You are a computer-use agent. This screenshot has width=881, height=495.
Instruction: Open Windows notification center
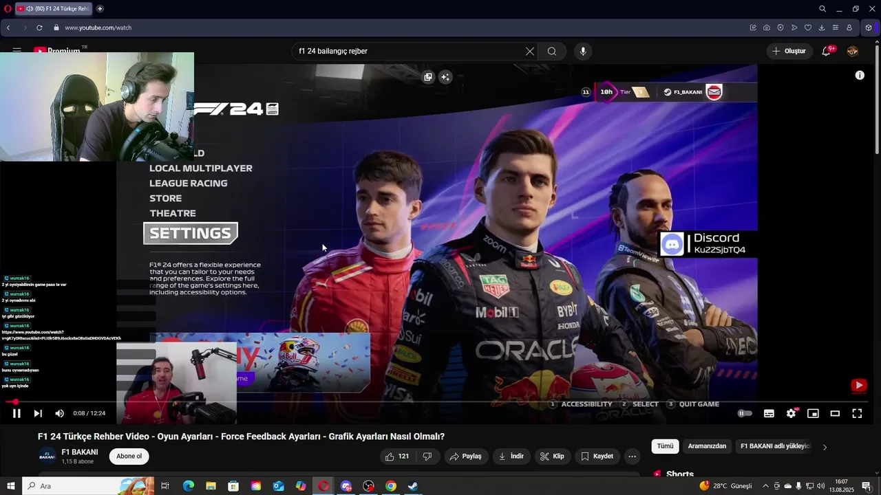point(867,486)
